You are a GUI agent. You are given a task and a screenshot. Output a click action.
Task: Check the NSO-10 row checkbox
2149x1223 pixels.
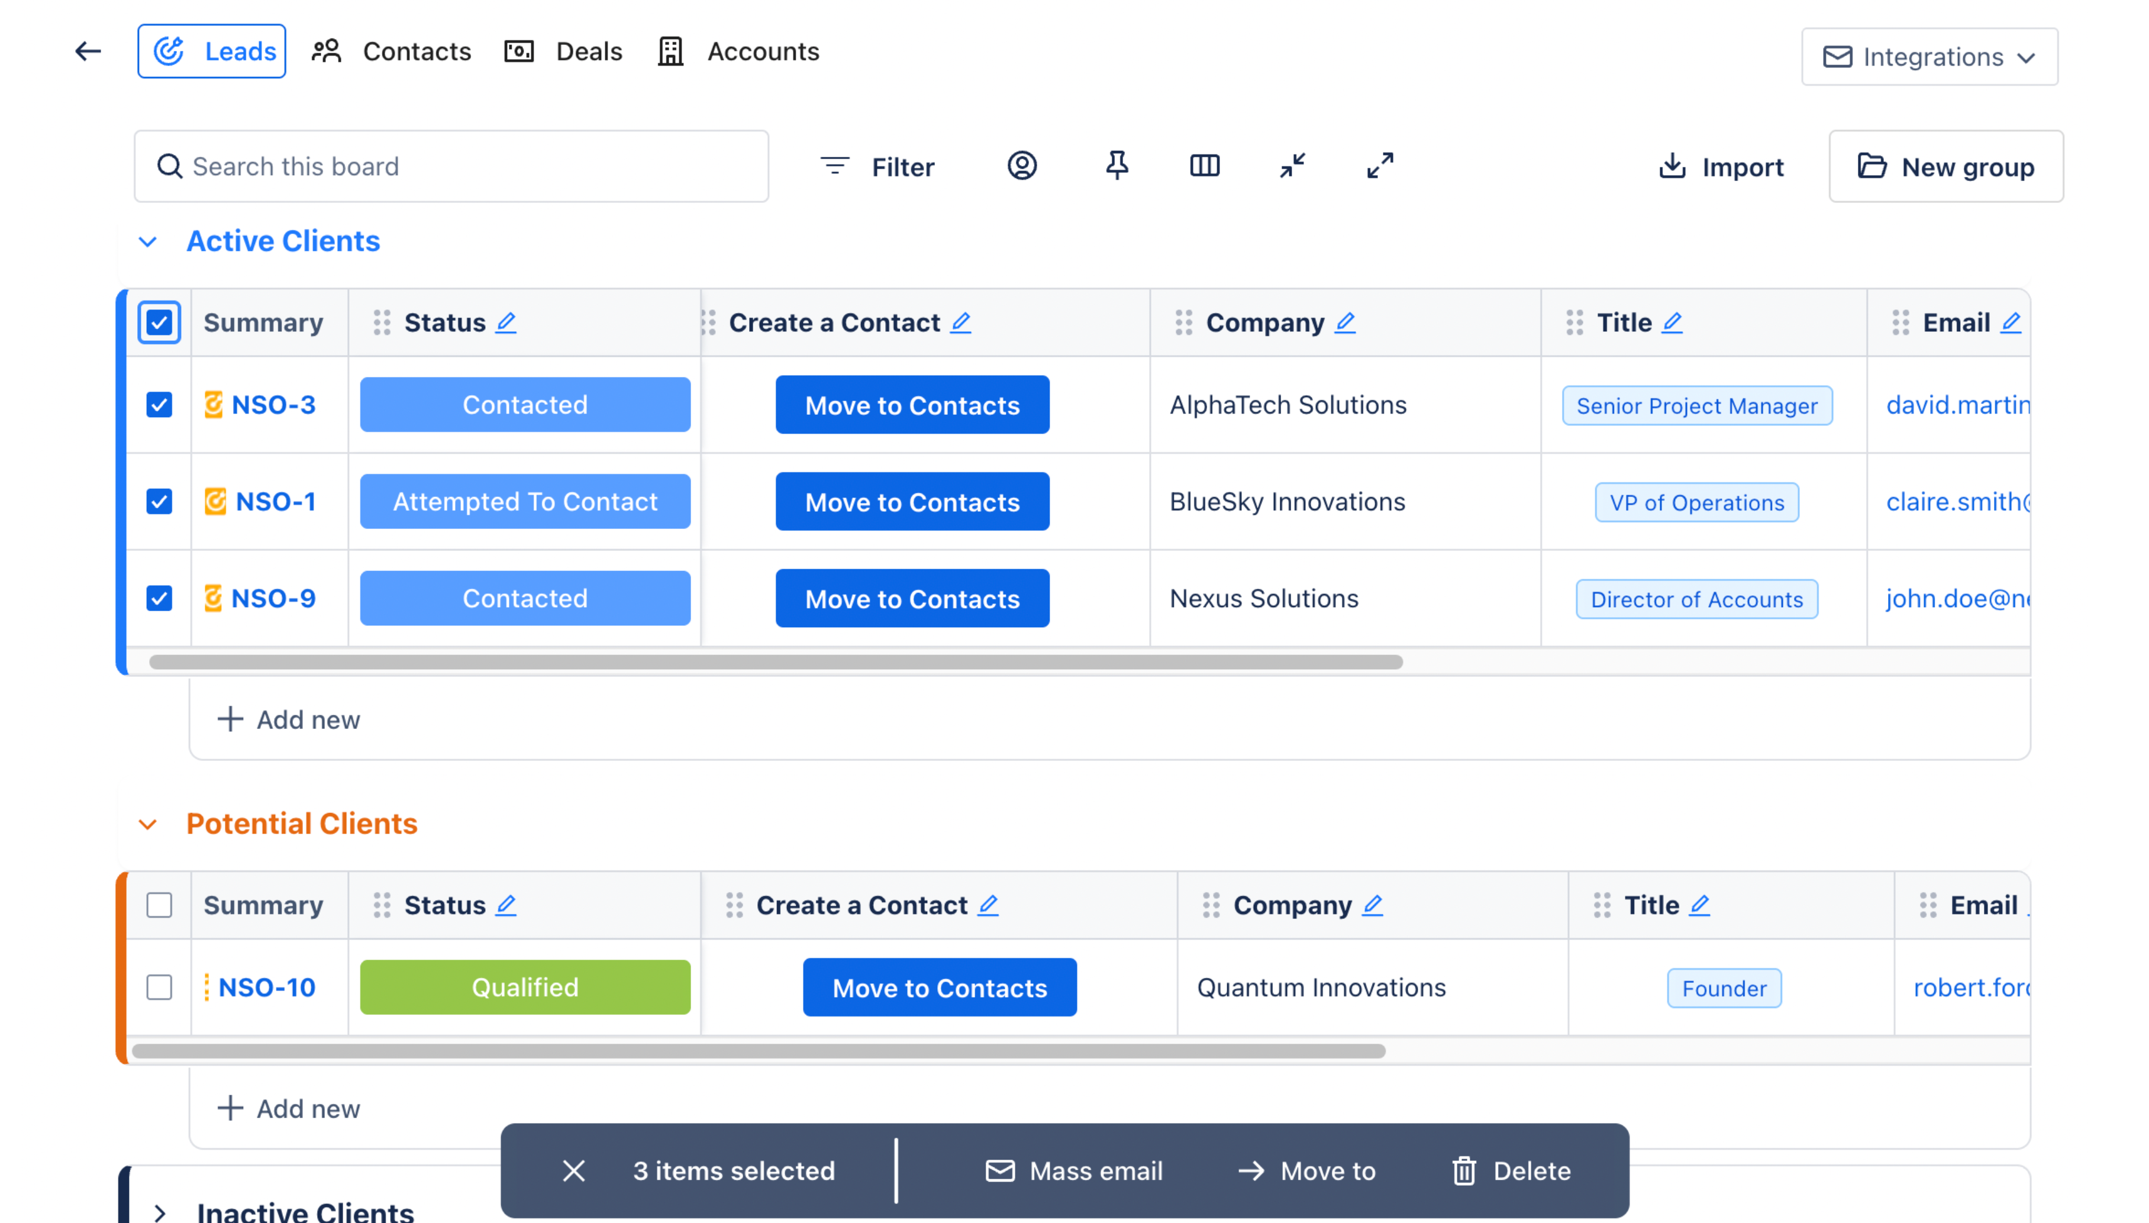pyautogui.click(x=159, y=987)
